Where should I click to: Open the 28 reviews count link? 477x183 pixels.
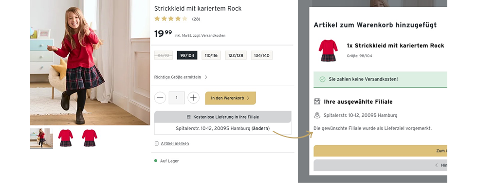196,19
